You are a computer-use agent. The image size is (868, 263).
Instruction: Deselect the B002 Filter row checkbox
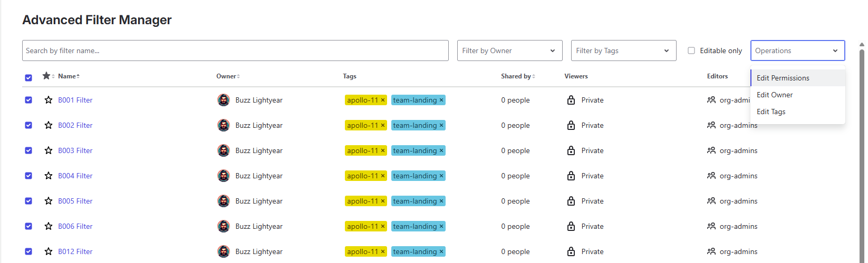28,125
